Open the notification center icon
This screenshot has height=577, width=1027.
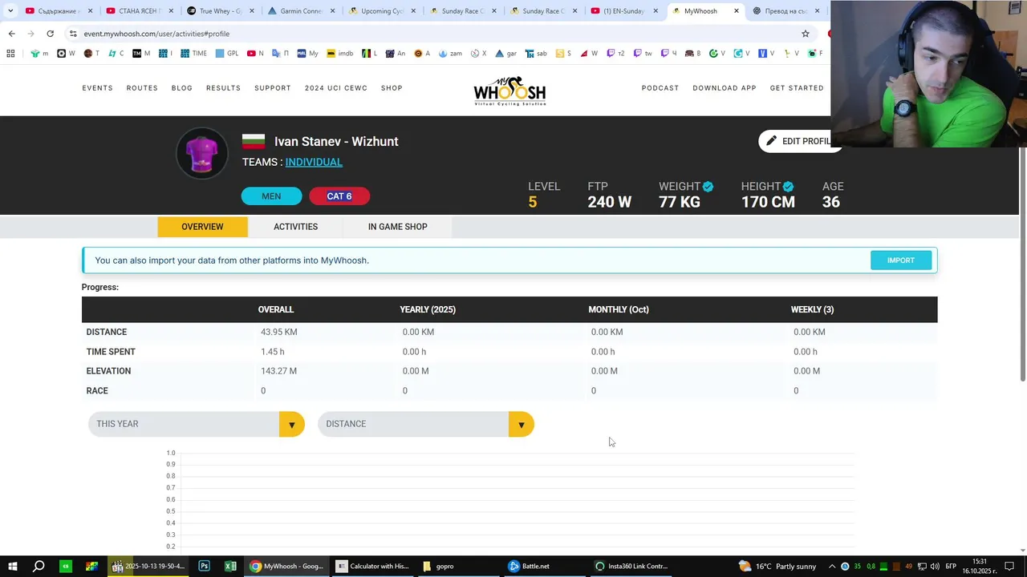(1009, 567)
